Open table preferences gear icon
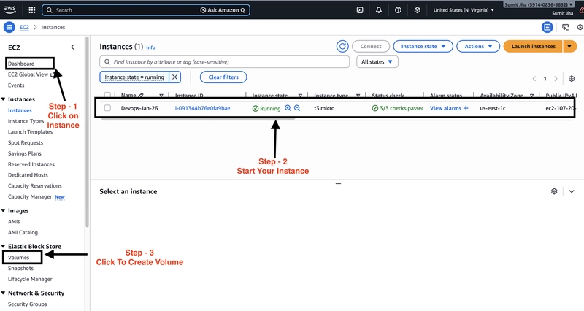 point(572,79)
